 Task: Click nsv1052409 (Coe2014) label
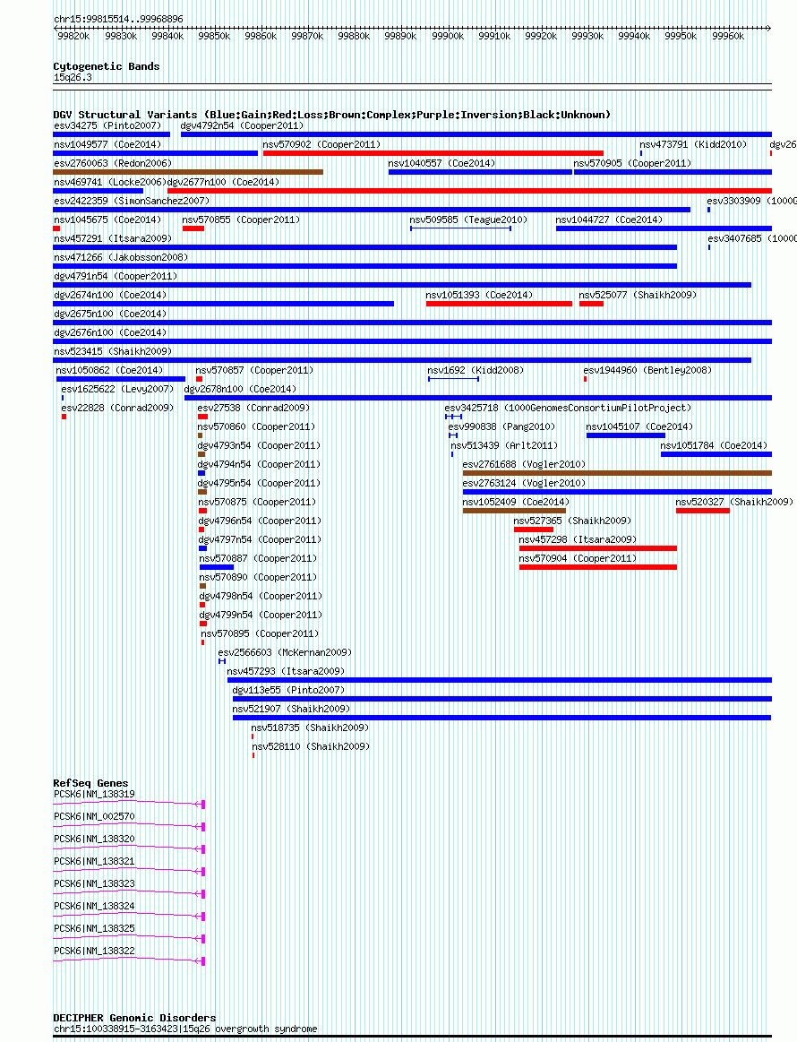[x=516, y=502]
